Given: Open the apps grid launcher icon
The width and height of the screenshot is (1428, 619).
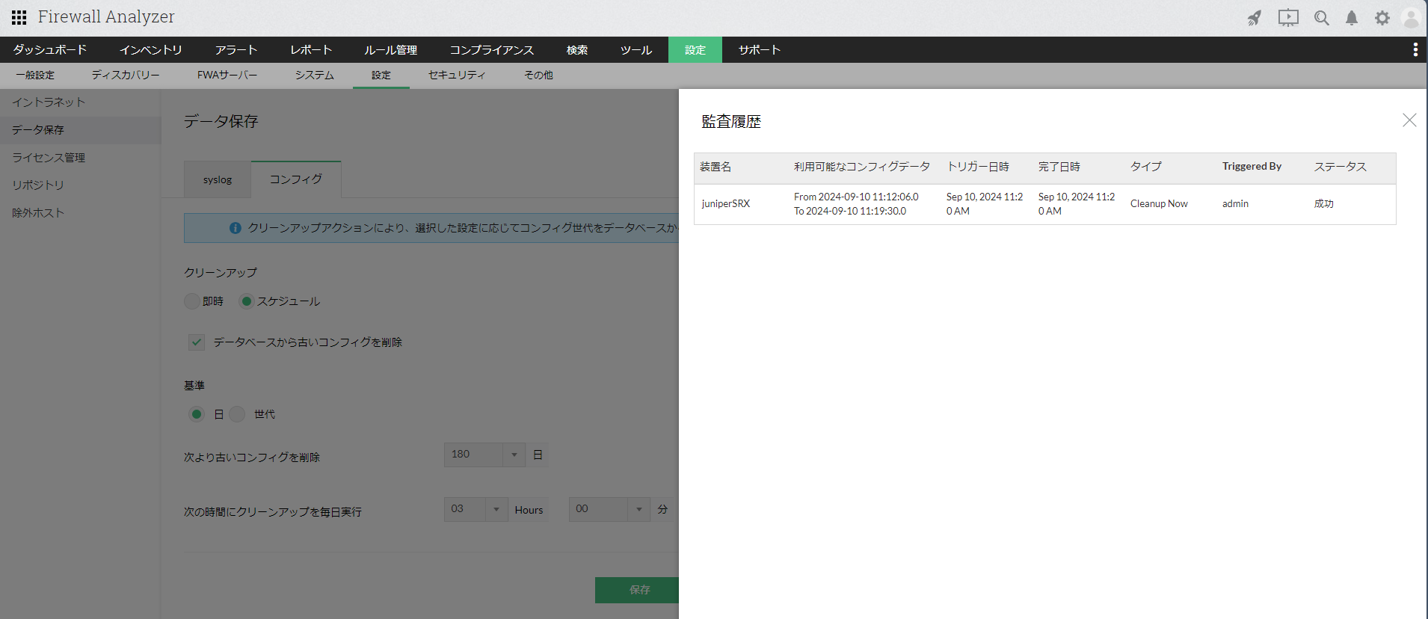Looking at the screenshot, I should 19,17.
